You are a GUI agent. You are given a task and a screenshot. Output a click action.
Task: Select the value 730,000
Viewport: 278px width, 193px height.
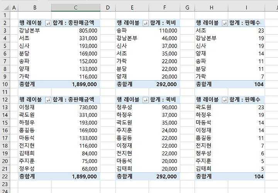pyautogui.click(x=76, y=107)
